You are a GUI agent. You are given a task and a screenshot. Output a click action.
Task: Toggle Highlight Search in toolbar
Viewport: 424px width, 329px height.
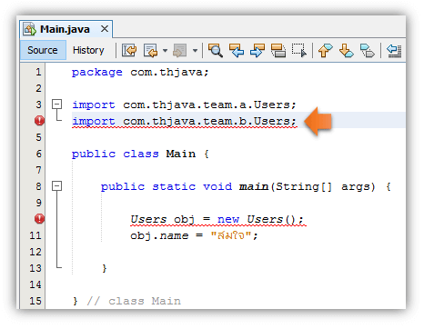click(278, 50)
